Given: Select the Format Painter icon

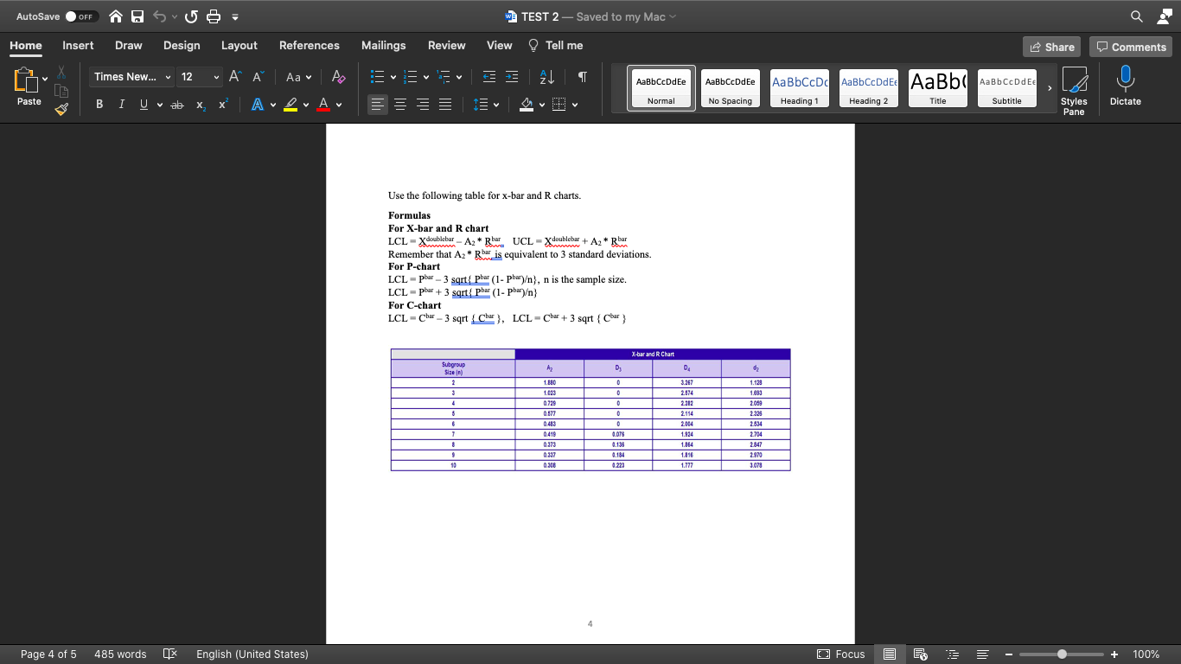Looking at the screenshot, I should (x=61, y=109).
